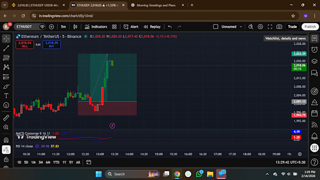
Task: Open the layout setup square icon
Action: (x=216, y=27)
